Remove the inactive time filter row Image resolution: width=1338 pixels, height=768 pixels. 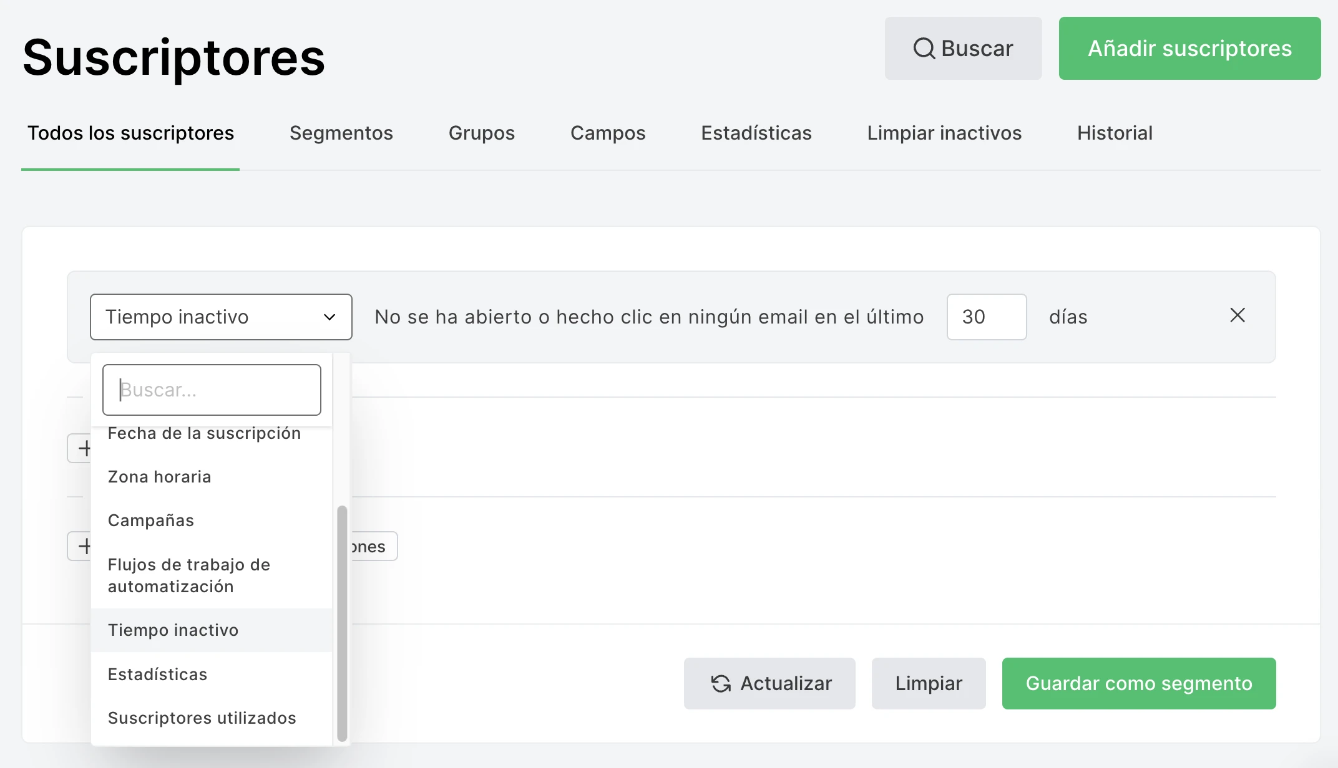(x=1237, y=315)
